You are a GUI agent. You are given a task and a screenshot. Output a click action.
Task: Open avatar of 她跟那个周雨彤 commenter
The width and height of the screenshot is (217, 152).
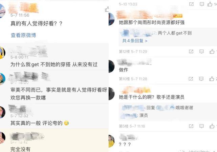tap(111, 19)
